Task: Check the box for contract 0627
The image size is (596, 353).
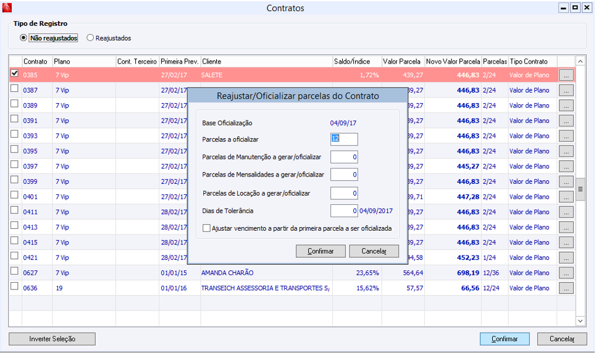Action: 15,272
